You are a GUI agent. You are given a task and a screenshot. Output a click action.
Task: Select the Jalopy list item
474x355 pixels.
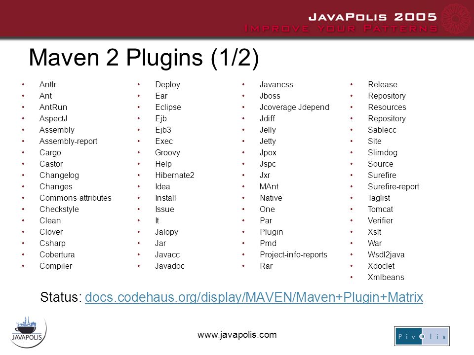tap(166, 232)
